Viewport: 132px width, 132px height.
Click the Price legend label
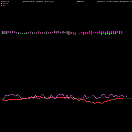pos(4,6)
